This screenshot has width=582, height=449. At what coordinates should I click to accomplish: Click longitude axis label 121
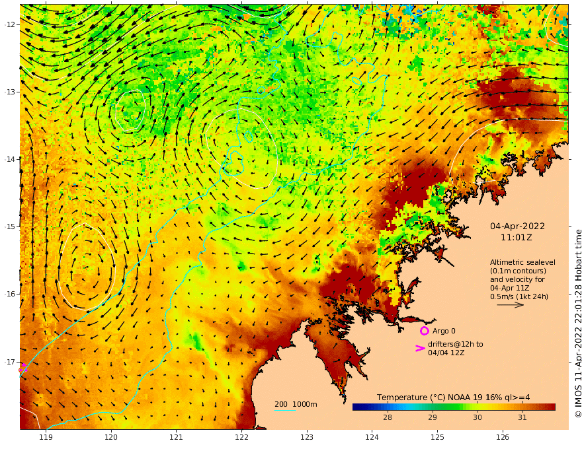click(x=177, y=437)
